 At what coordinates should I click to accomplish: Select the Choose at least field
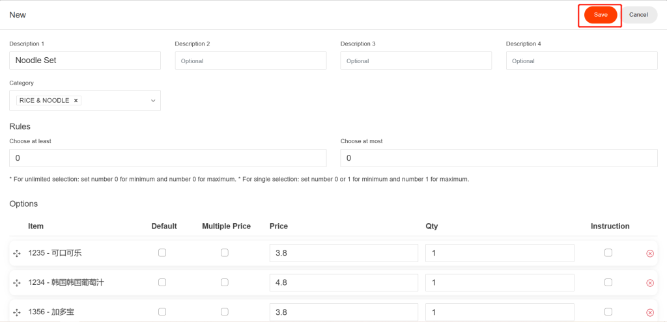168,158
